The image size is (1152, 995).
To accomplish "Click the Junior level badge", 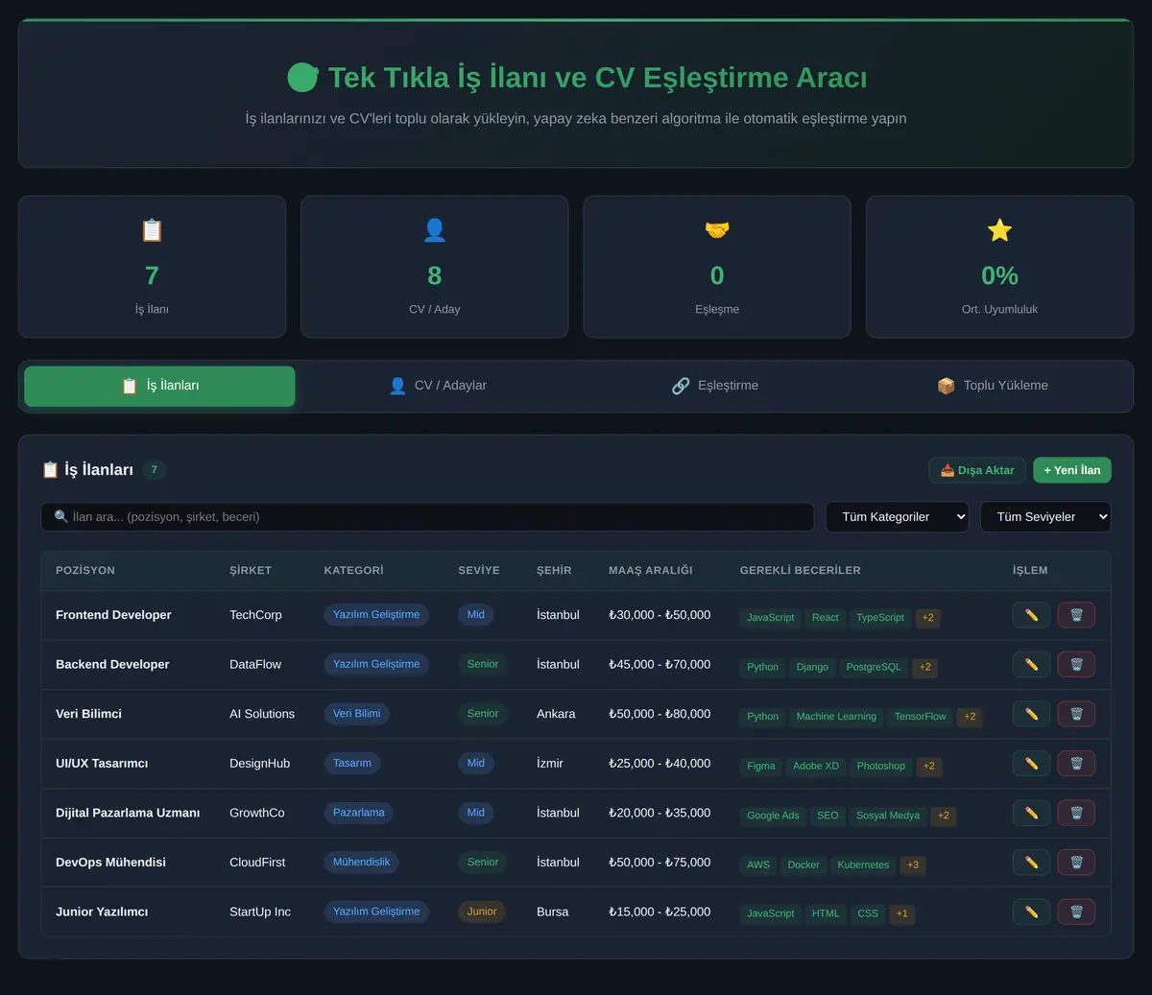I will (x=482, y=912).
